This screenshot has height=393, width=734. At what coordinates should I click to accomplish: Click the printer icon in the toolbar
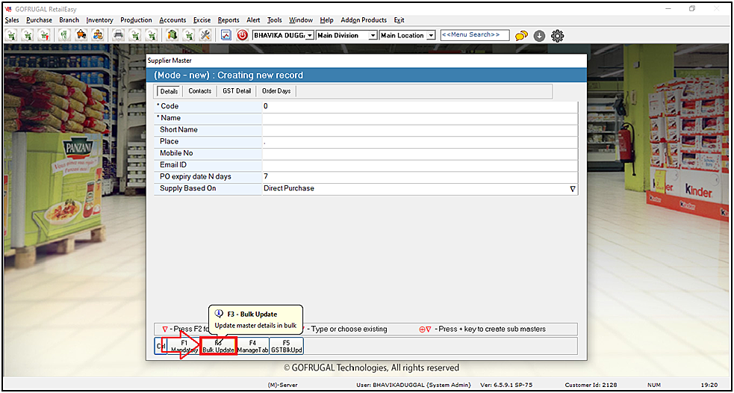(x=119, y=35)
